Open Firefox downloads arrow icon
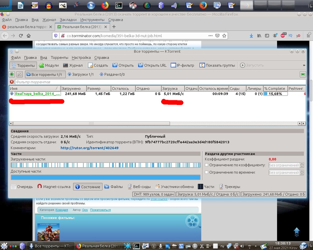313x250 pixels. click(251, 36)
